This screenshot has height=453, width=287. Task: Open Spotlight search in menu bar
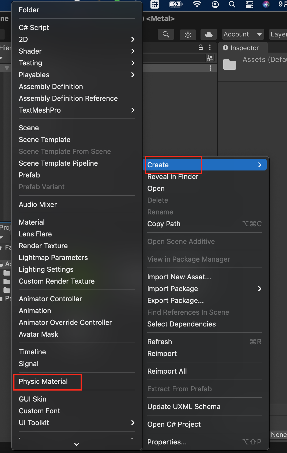click(232, 4)
